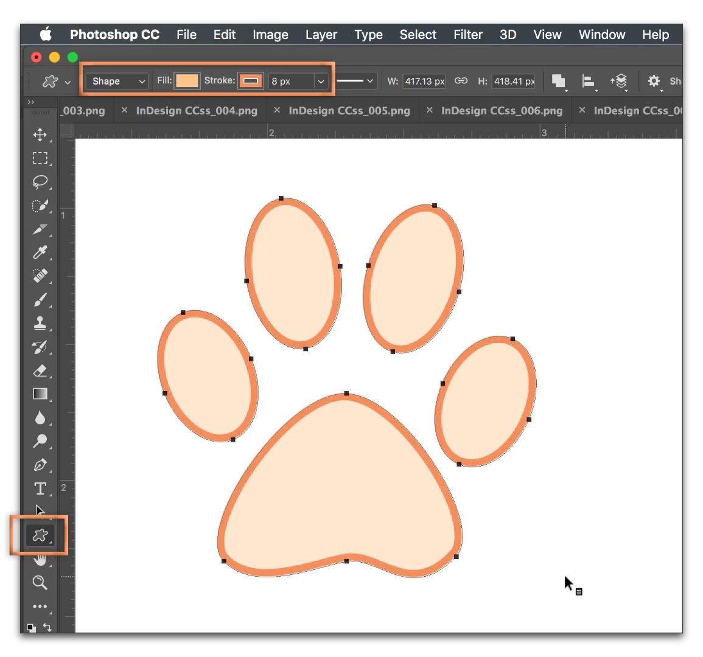
Task: Open the Edit menu
Action: click(224, 35)
